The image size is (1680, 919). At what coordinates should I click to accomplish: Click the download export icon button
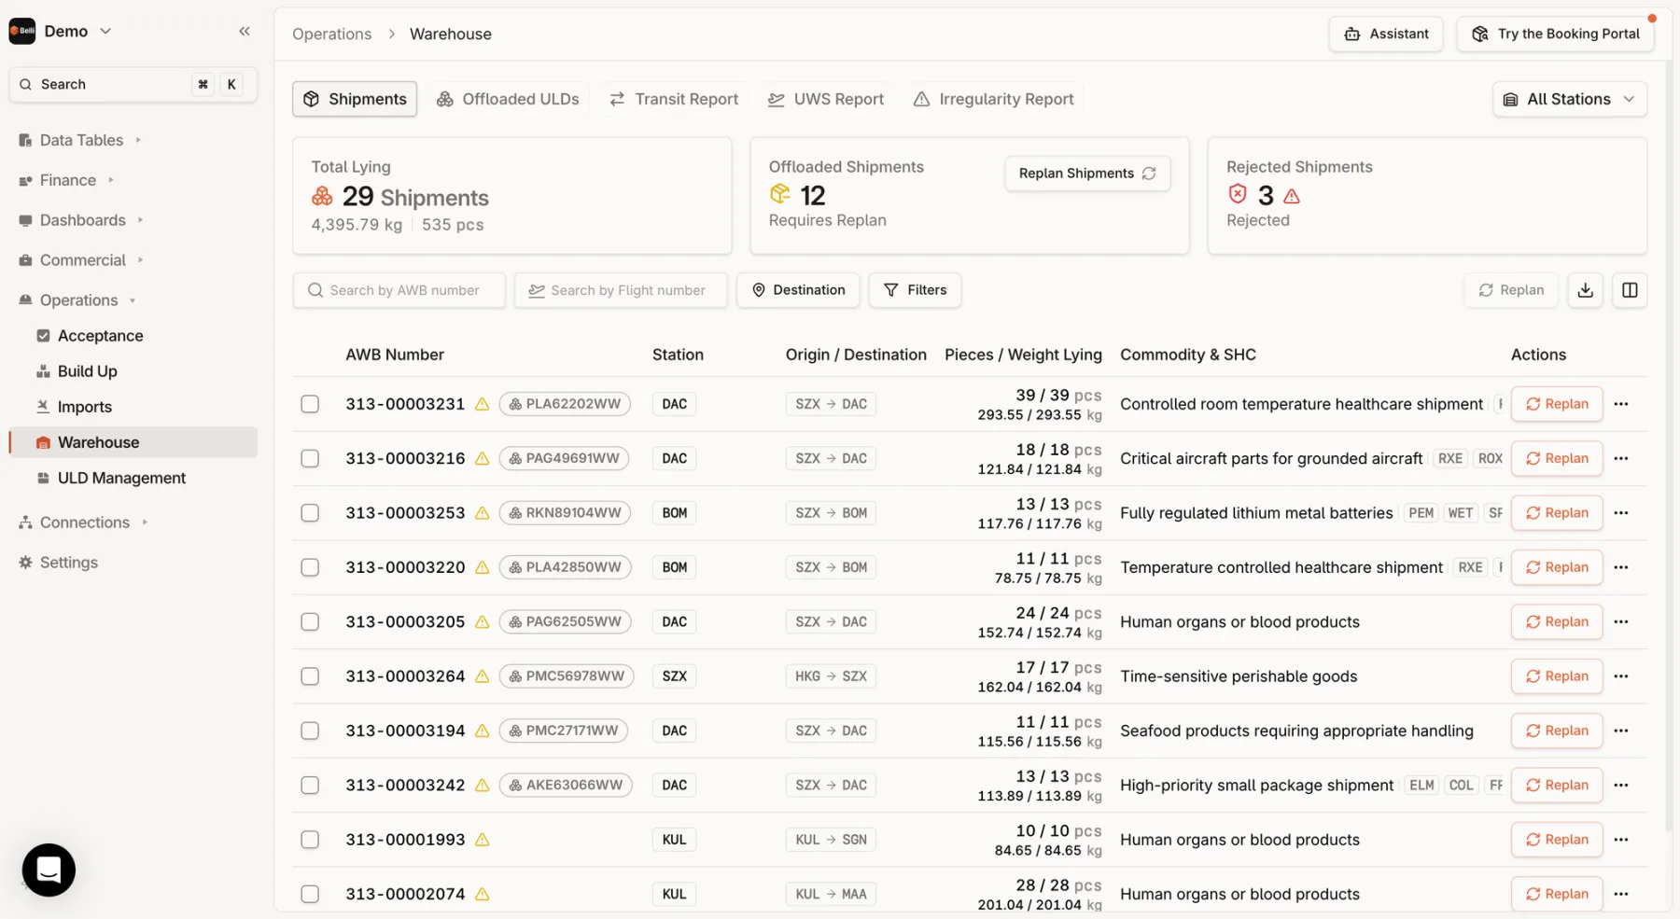[1585, 290]
